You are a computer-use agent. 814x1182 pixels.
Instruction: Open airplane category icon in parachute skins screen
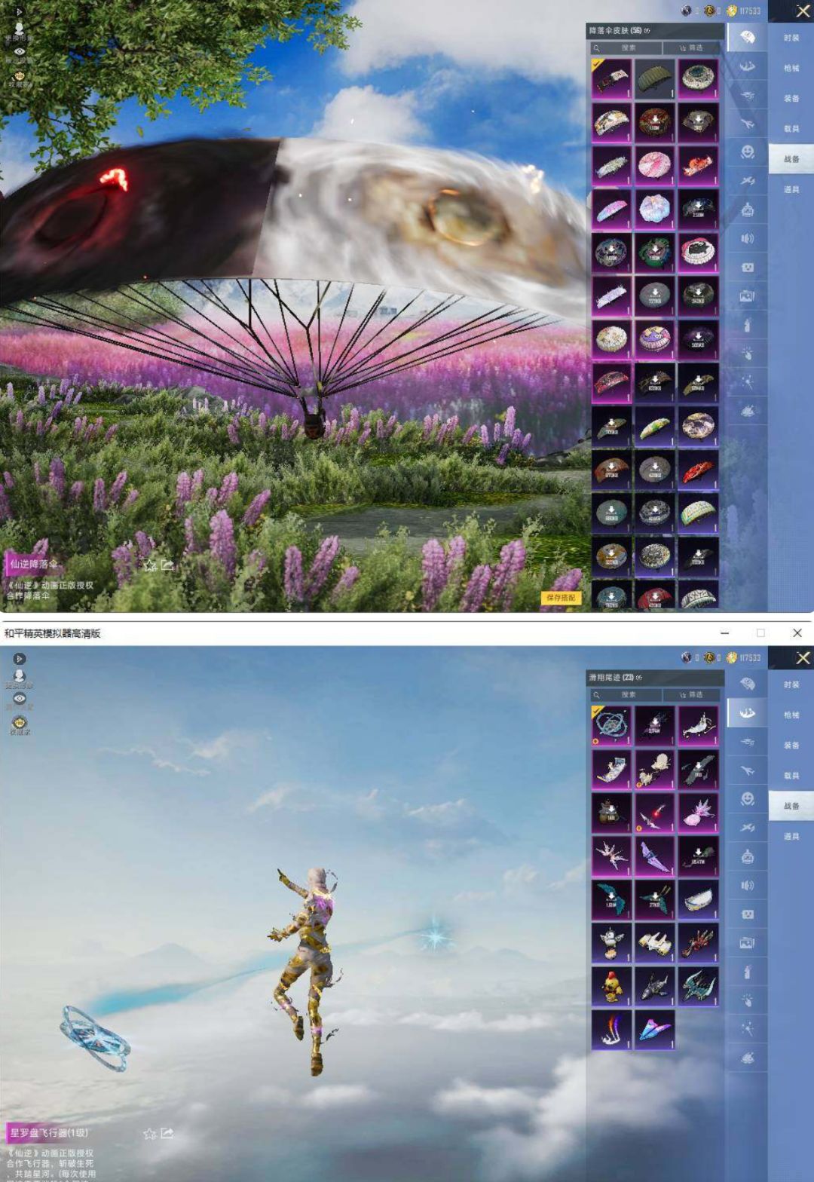747,124
